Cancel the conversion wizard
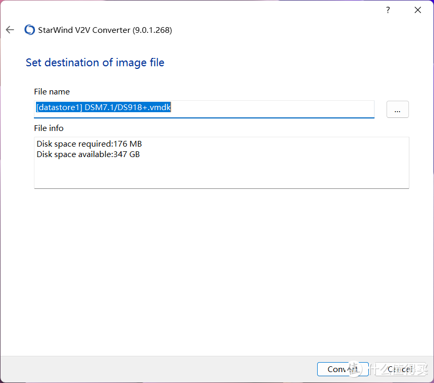 click(x=400, y=369)
